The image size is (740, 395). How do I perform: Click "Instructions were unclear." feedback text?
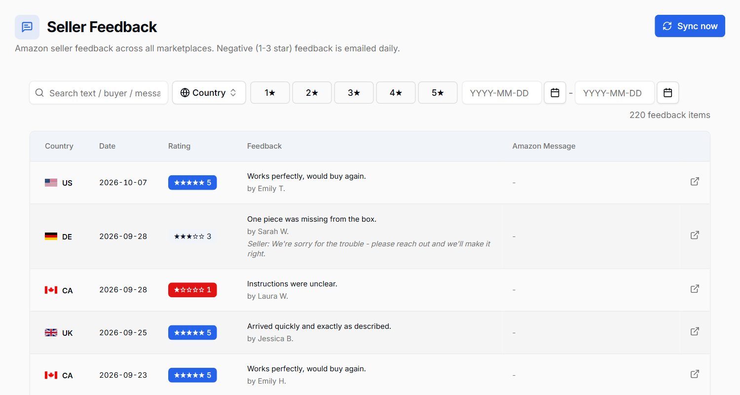point(292,284)
